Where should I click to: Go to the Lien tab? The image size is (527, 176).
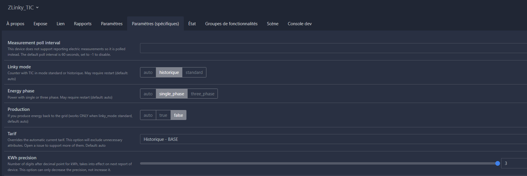[60, 24]
